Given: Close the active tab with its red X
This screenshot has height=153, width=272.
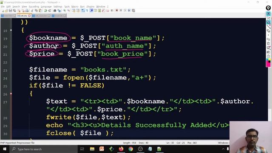Looking at the screenshot, I should click(29, 16).
